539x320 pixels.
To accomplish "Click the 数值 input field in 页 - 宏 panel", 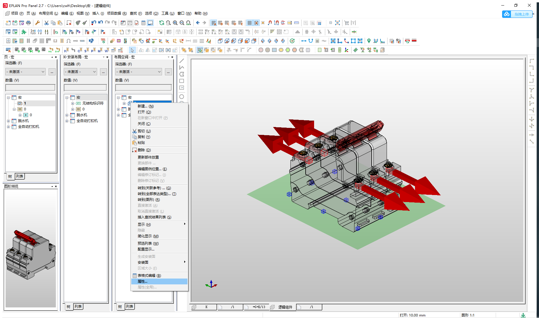I will (x=30, y=88).
